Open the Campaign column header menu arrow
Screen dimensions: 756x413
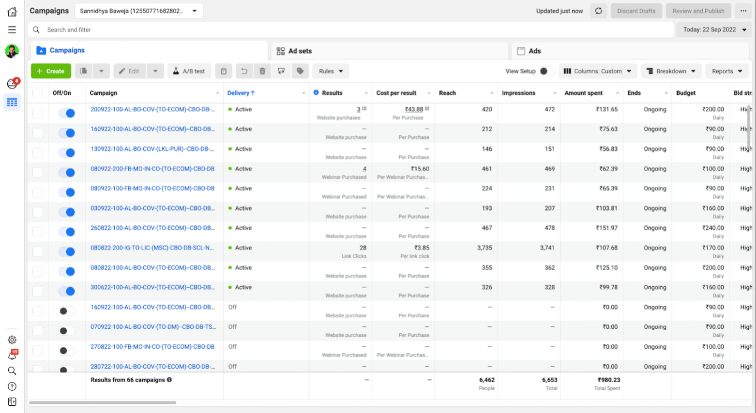217,93
